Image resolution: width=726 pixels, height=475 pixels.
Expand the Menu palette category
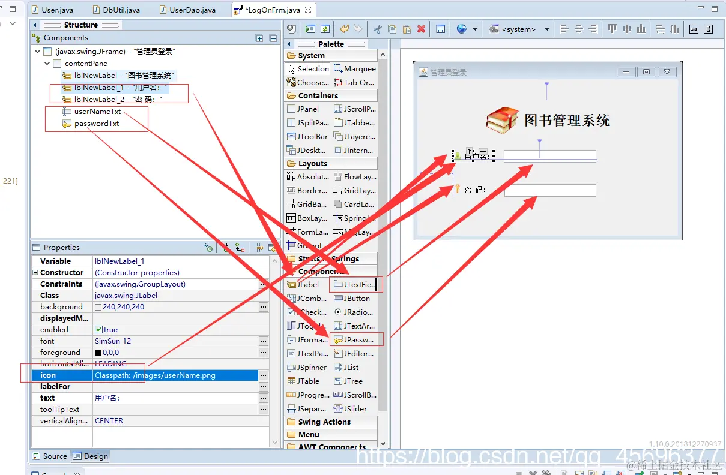click(331, 434)
